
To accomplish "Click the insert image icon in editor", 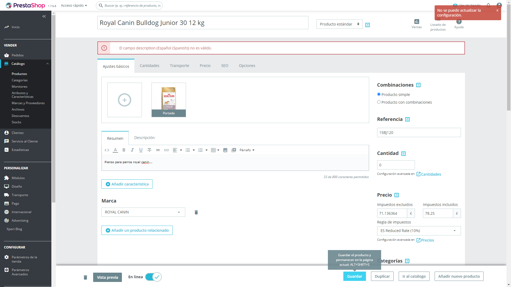I will click(x=225, y=150).
